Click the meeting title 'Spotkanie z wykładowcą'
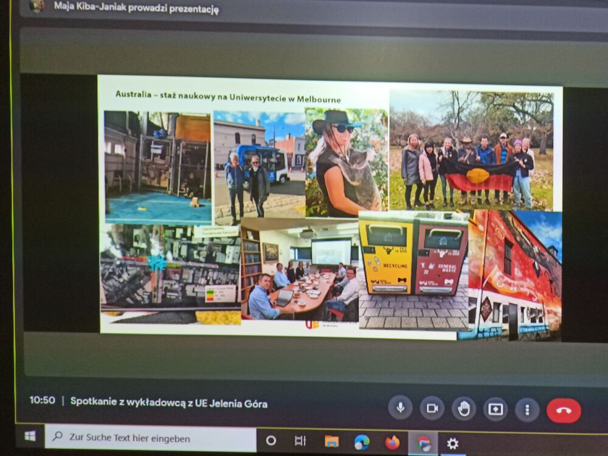 (x=168, y=402)
